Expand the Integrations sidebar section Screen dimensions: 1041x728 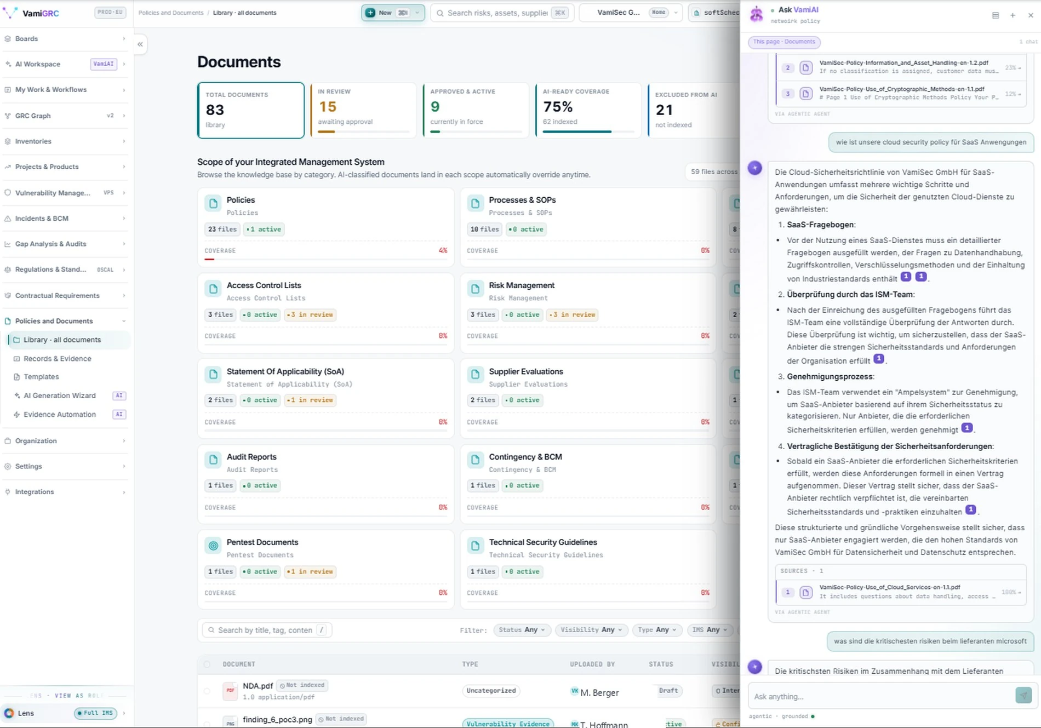(66, 492)
